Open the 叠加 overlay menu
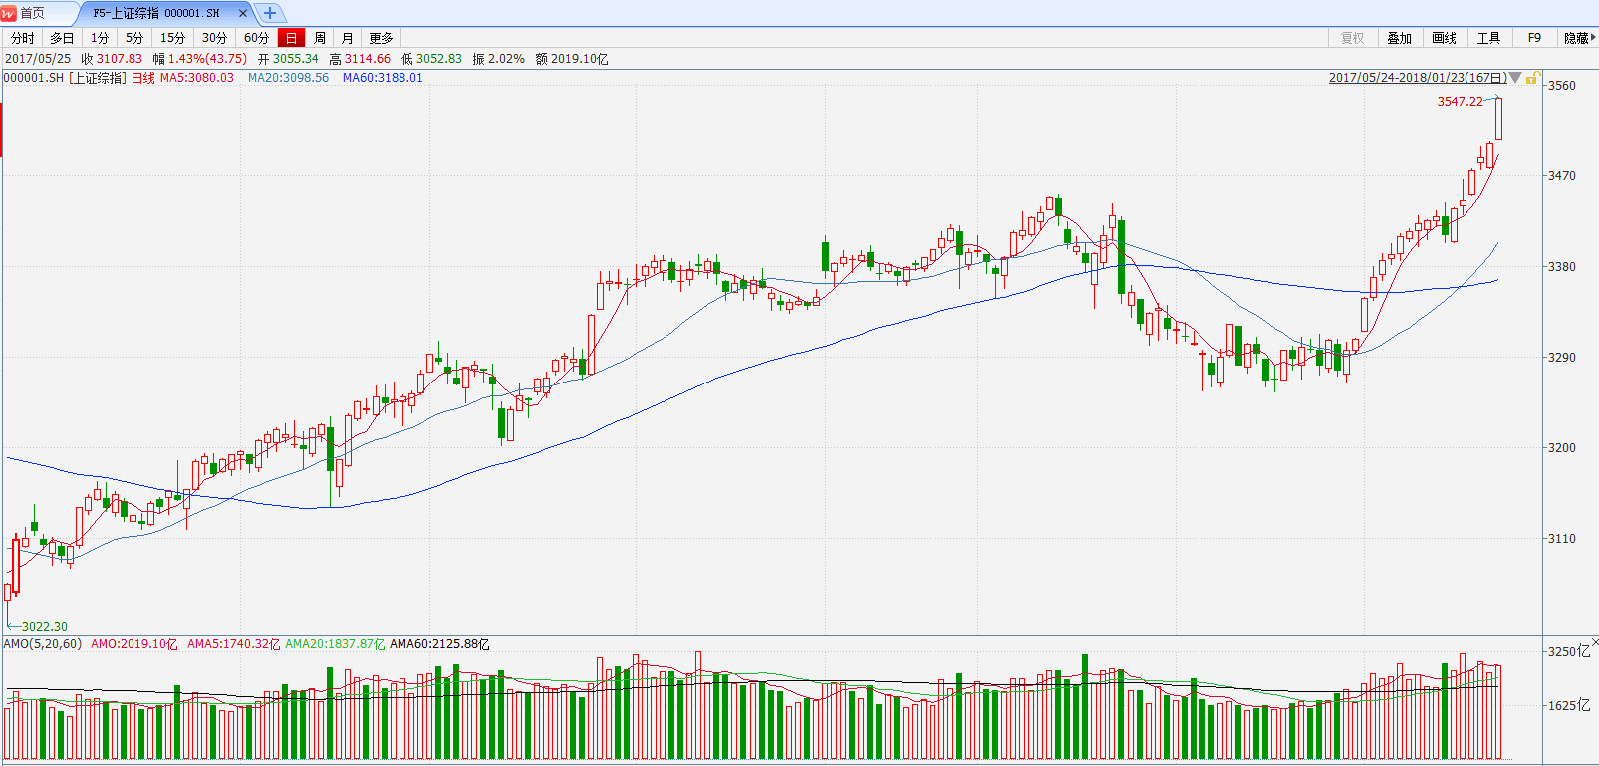 click(1399, 38)
